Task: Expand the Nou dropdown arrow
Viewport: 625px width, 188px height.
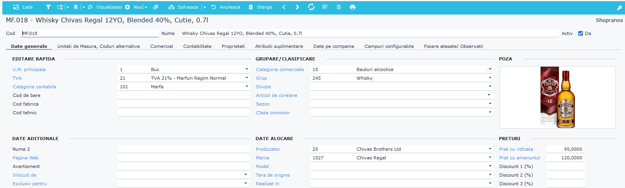Action: coord(145,7)
